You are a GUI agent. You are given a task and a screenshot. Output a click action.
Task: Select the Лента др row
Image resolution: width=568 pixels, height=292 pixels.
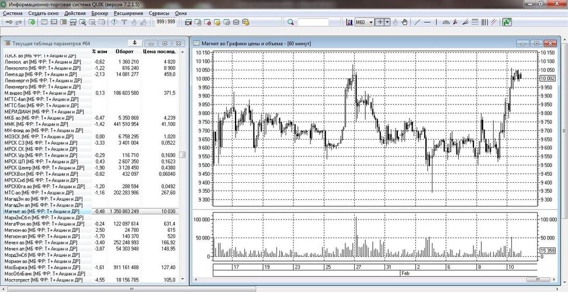(x=91, y=74)
